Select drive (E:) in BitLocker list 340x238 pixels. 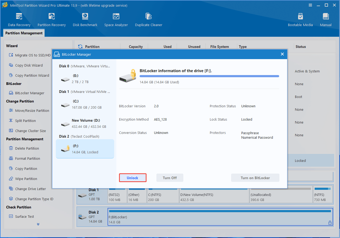coord(85,79)
